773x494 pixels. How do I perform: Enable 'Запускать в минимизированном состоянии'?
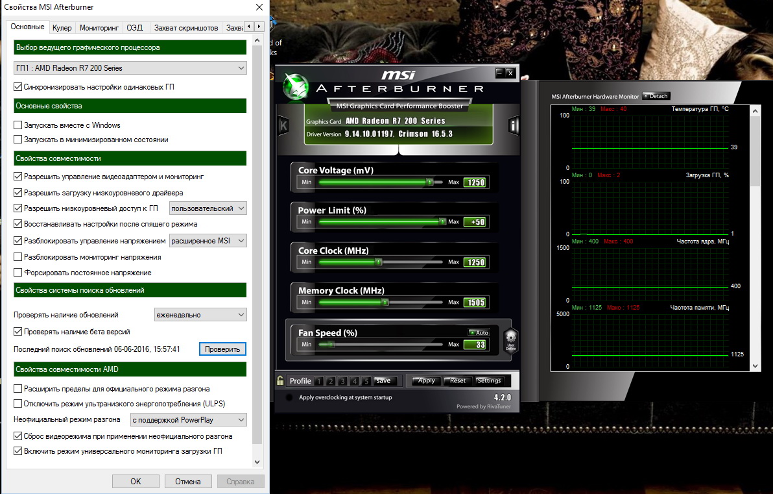(x=18, y=140)
